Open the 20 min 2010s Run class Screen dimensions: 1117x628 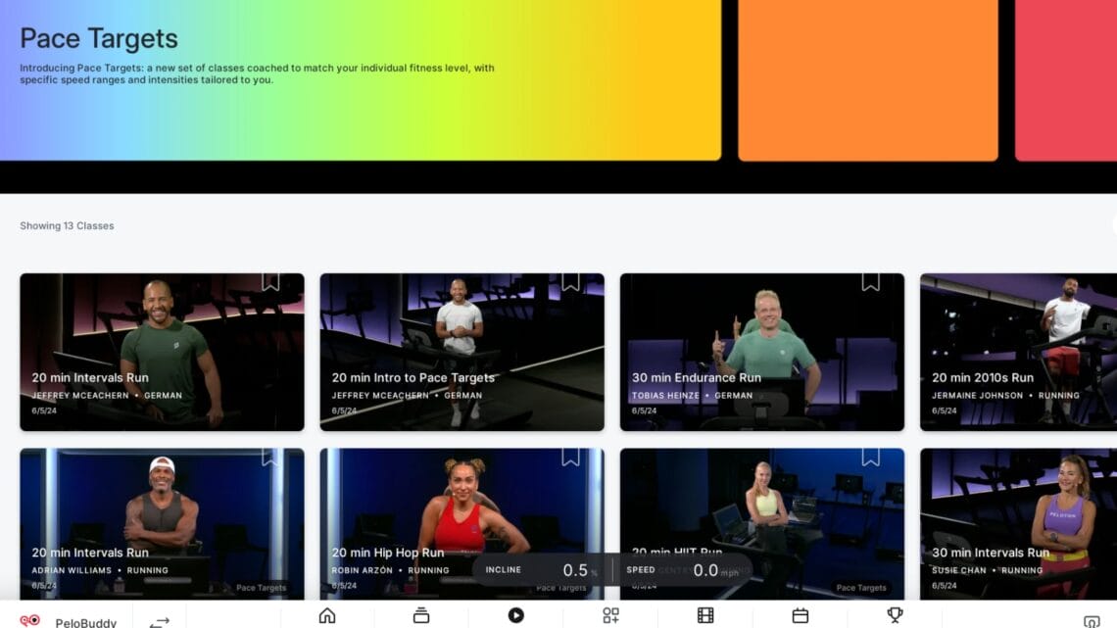1017,352
